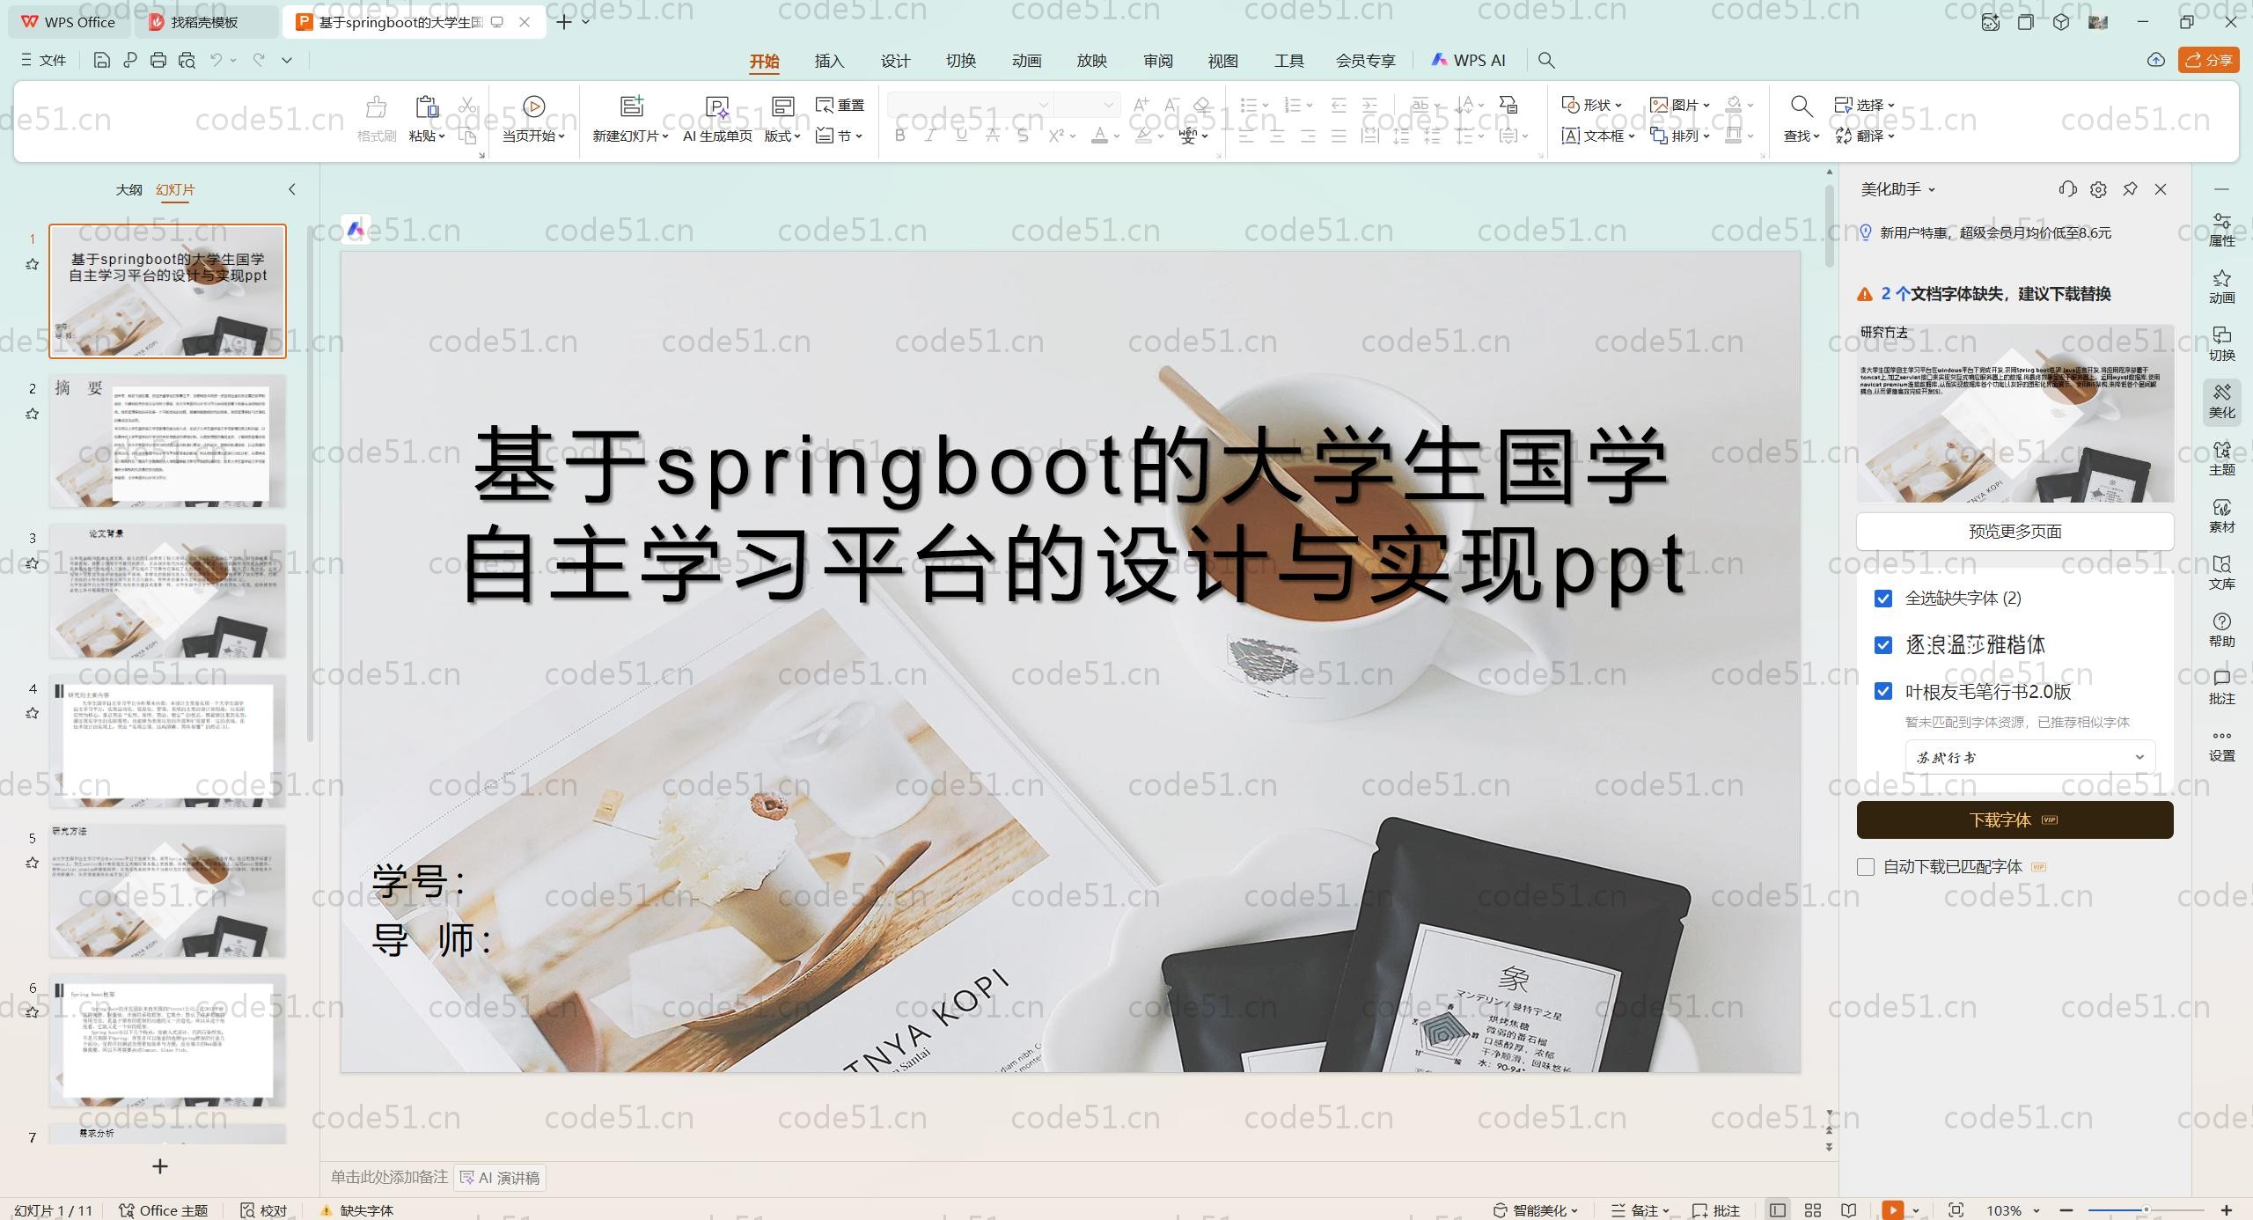Click the 查找 magnifier icon in ribbon
The image size is (2253, 1220).
[1801, 107]
